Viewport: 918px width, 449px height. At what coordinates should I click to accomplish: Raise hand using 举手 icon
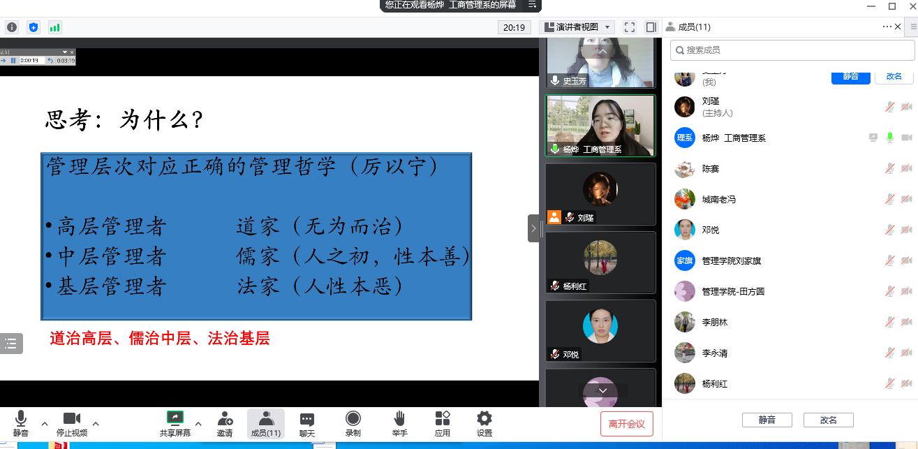point(399,423)
